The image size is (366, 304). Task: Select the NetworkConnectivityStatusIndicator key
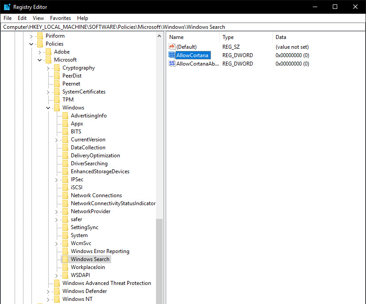pyautogui.click(x=113, y=203)
